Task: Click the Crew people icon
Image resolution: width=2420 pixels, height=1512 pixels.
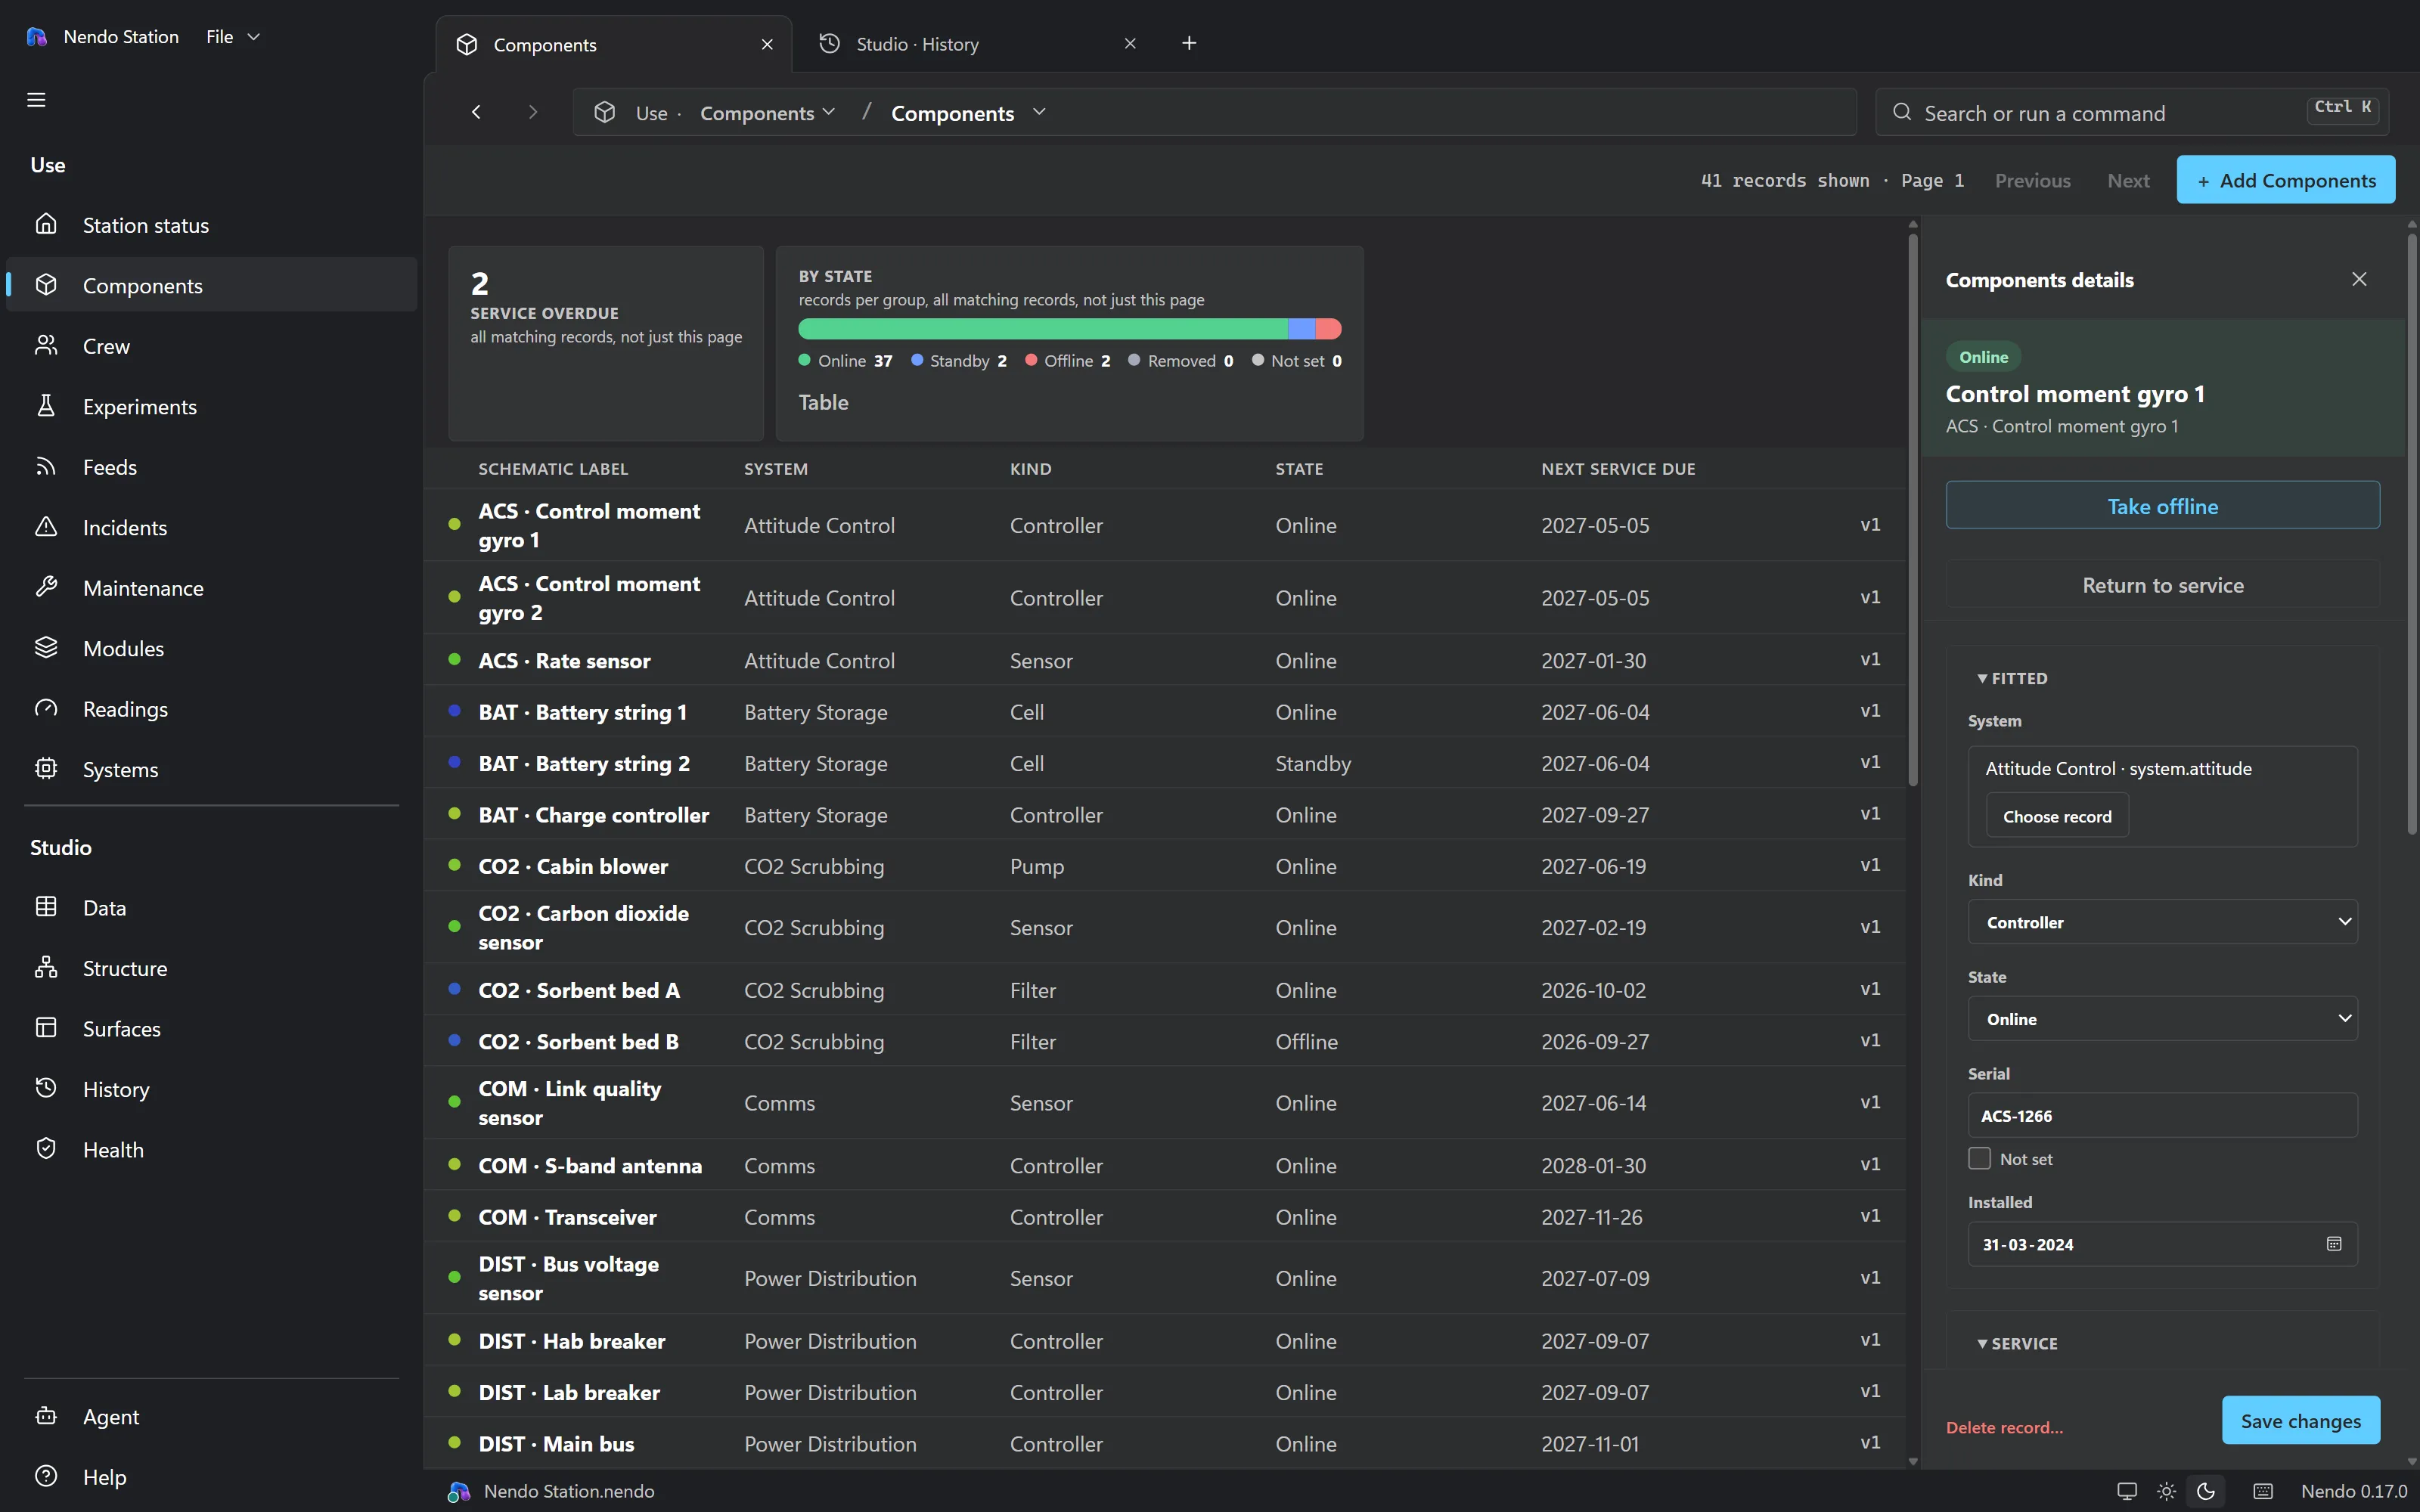Action: (46, 345)
